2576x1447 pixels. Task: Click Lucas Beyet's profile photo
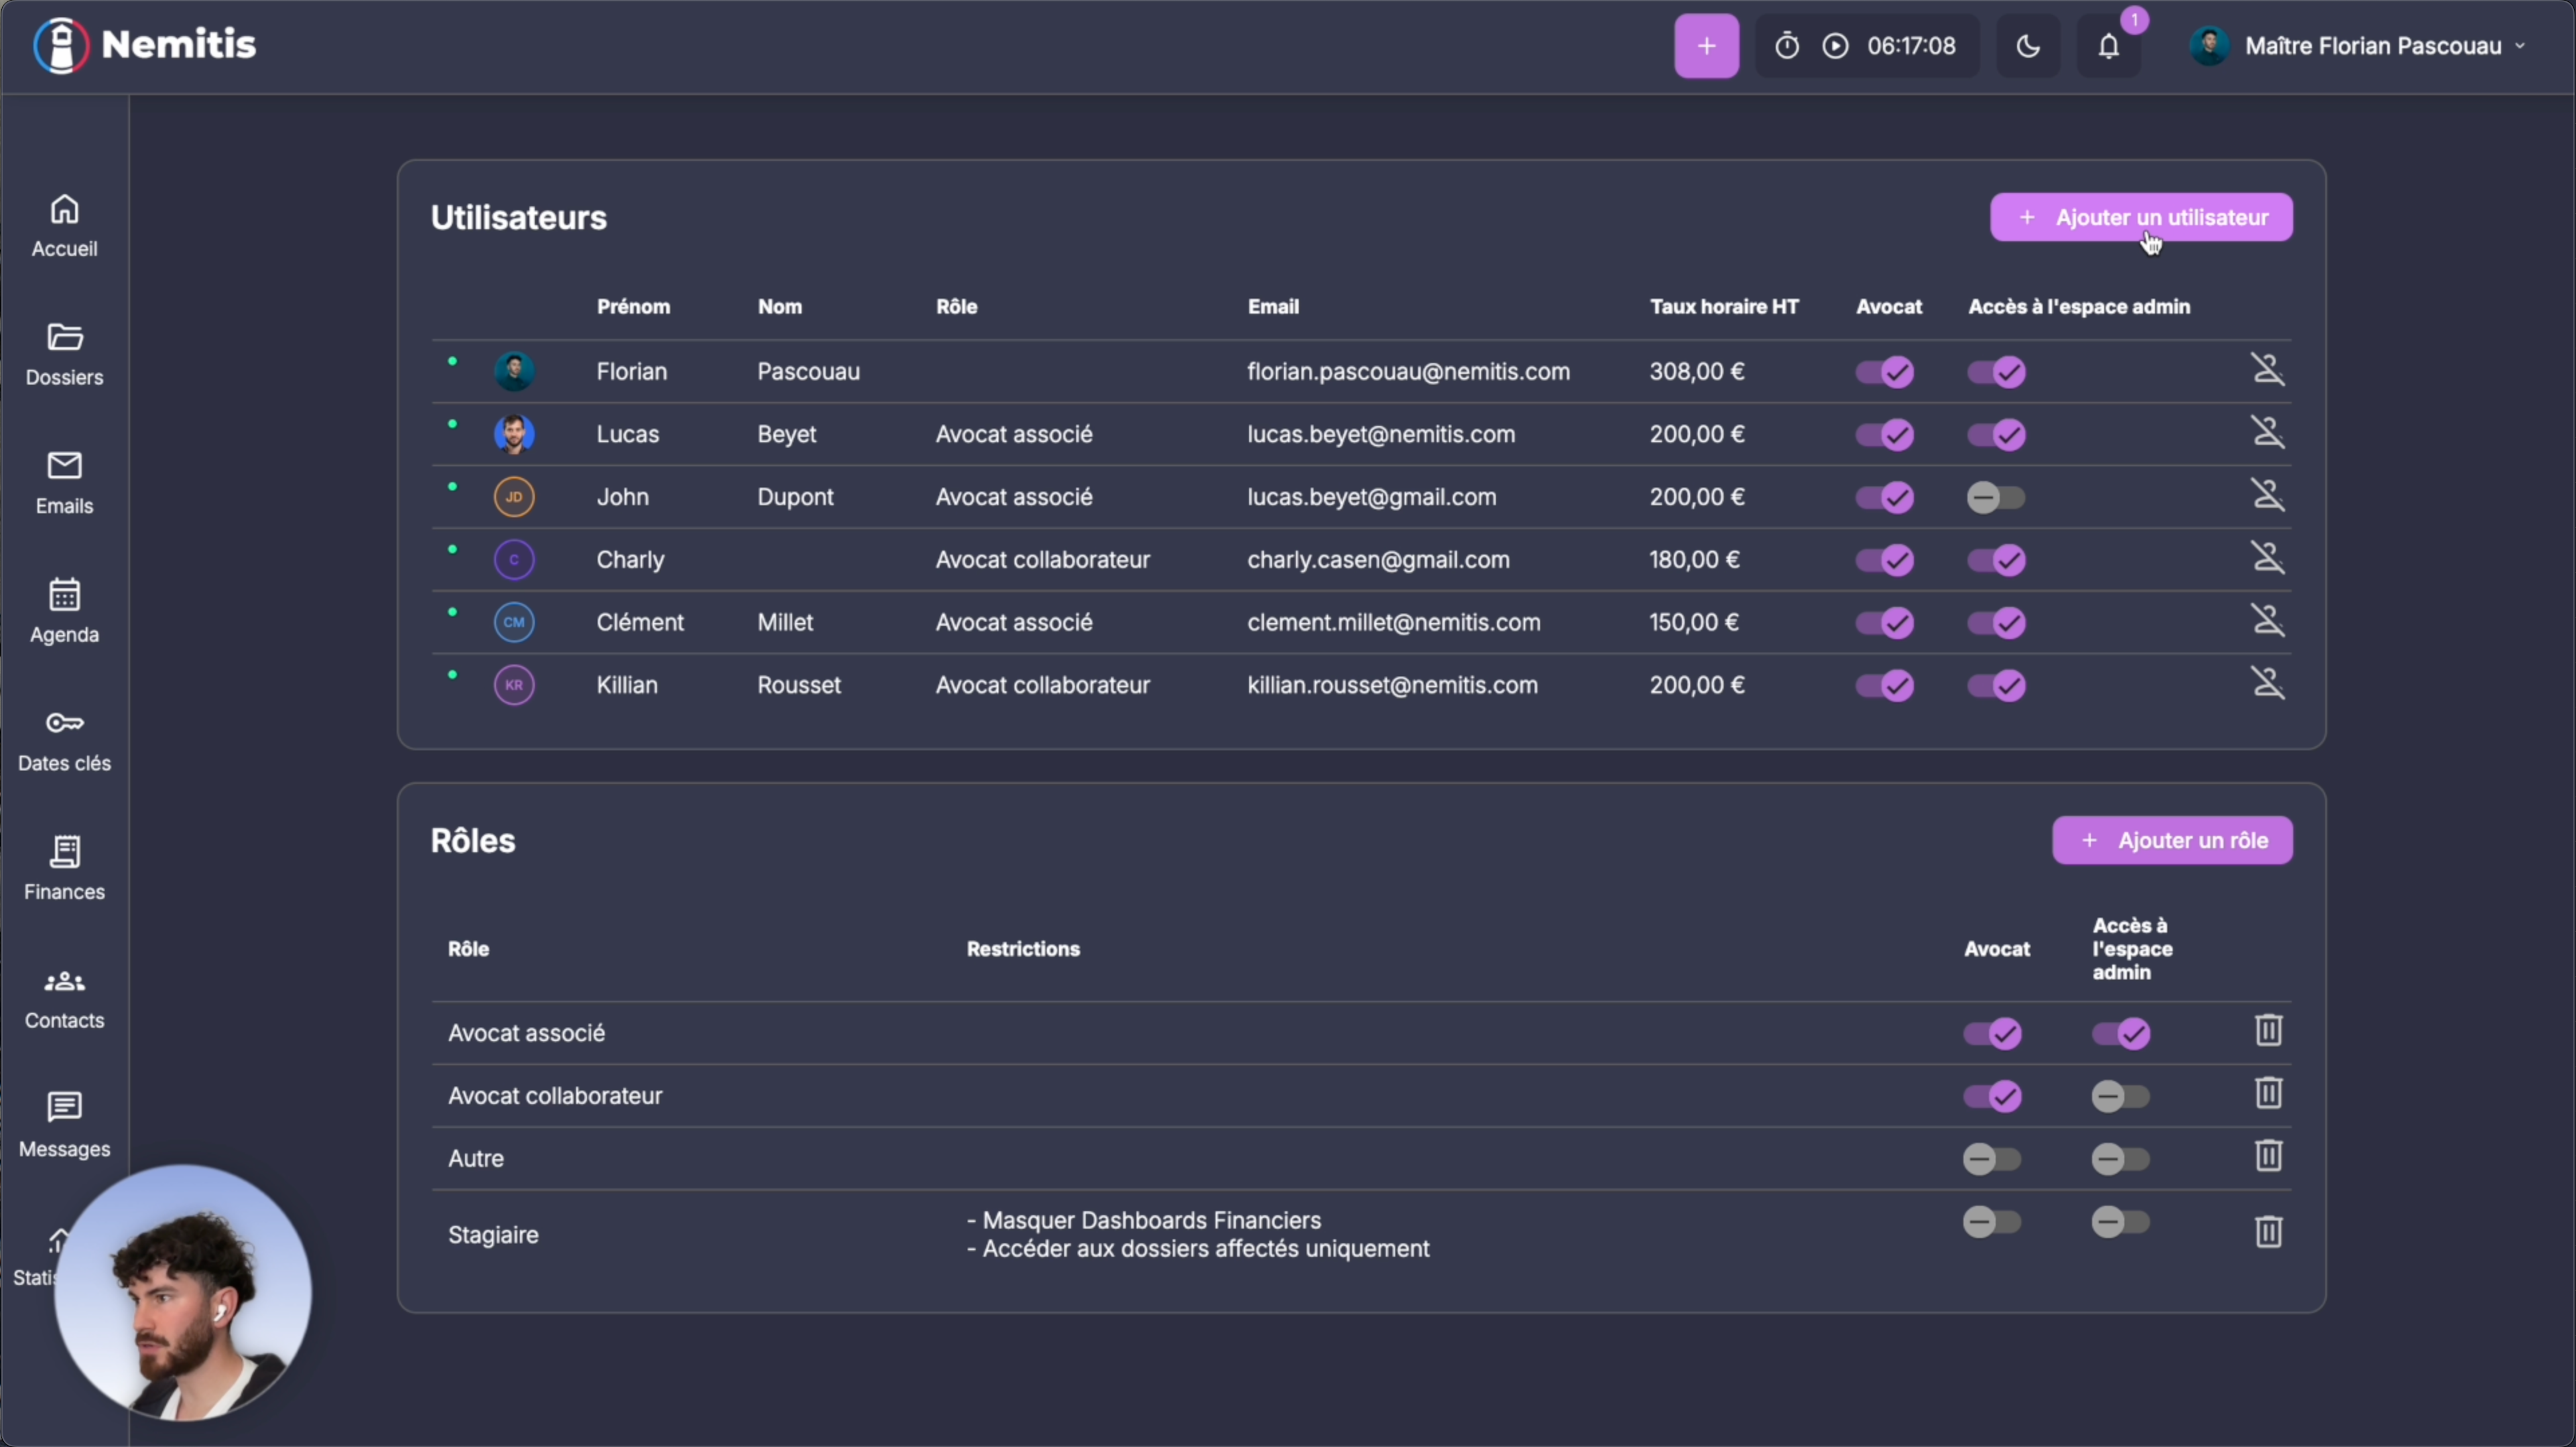(514, 434)
